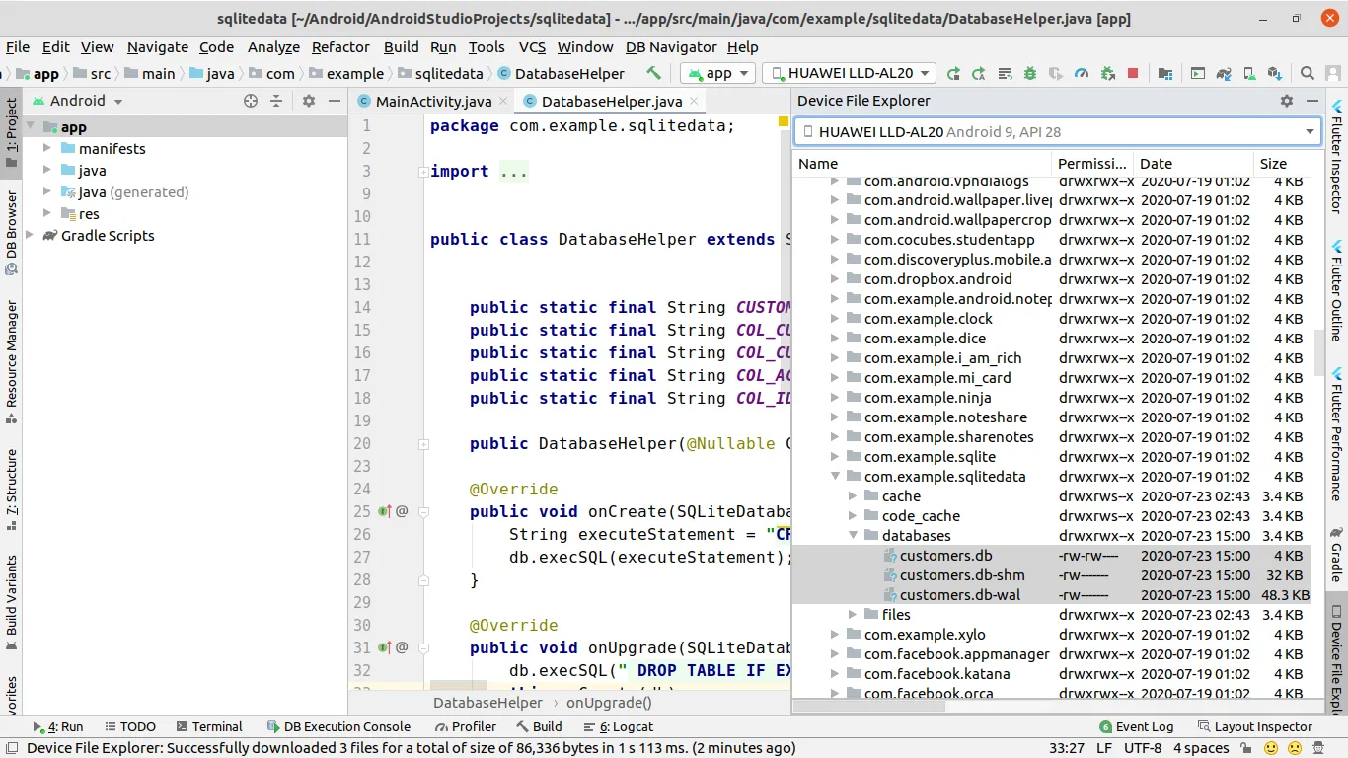Click the Make Project hammer icon
The image size is (1348, 758).
point(653,73)
